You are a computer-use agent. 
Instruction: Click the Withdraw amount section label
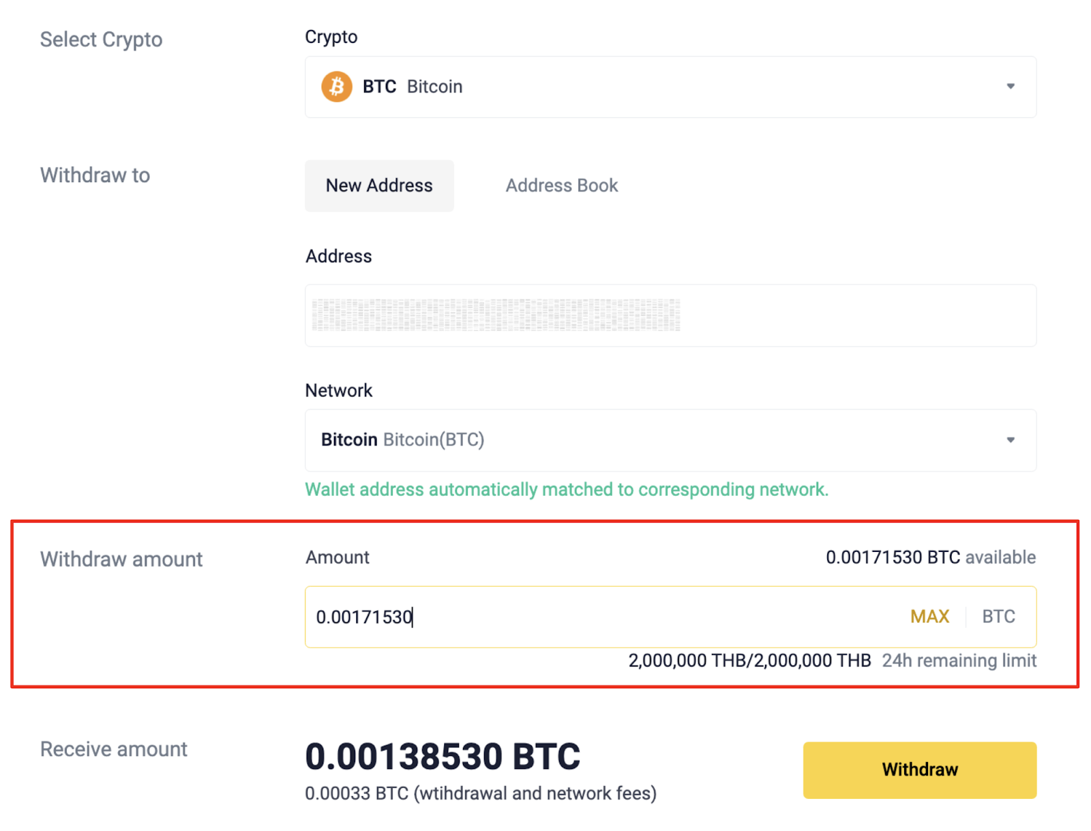pyautogui.click(x=121, y=559)
